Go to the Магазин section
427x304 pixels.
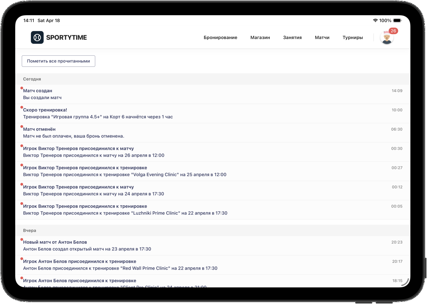click(x=260, y=38)
